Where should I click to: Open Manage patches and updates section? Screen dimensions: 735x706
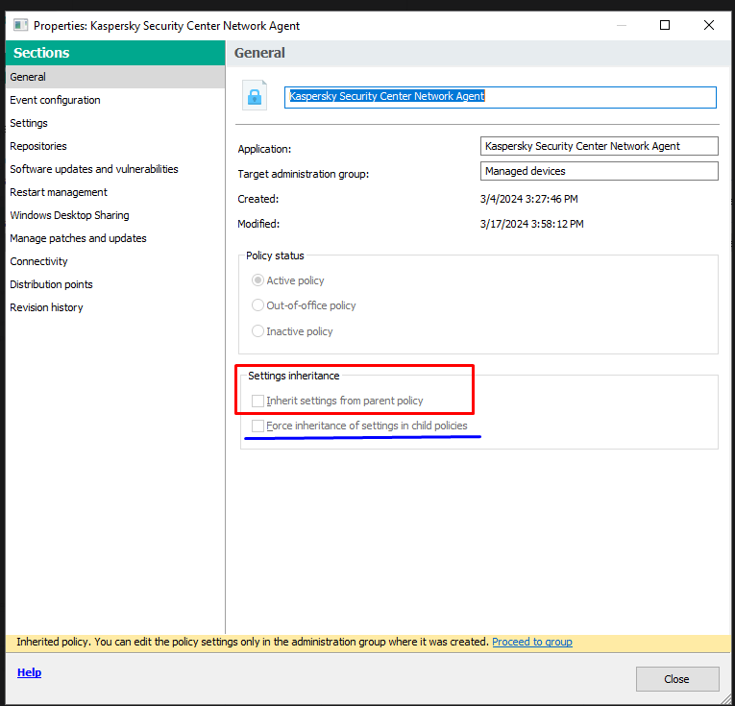pos(115,238)
